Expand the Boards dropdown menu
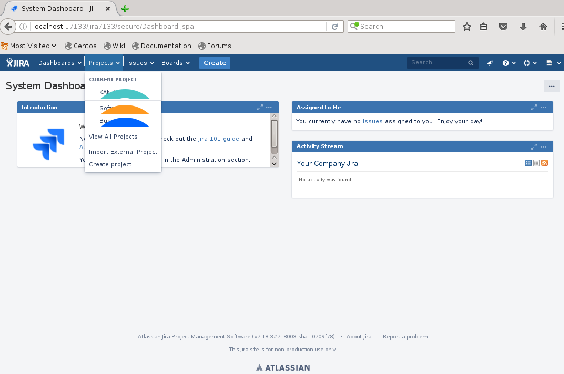The height and width of the screenshot is (374, 564). pyautogui.click(x=175, y=63)
